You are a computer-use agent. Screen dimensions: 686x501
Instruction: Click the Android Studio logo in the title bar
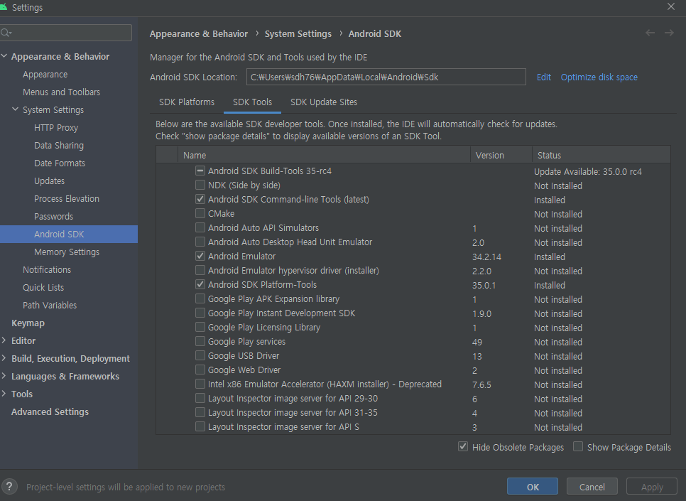tap(4, 7)
